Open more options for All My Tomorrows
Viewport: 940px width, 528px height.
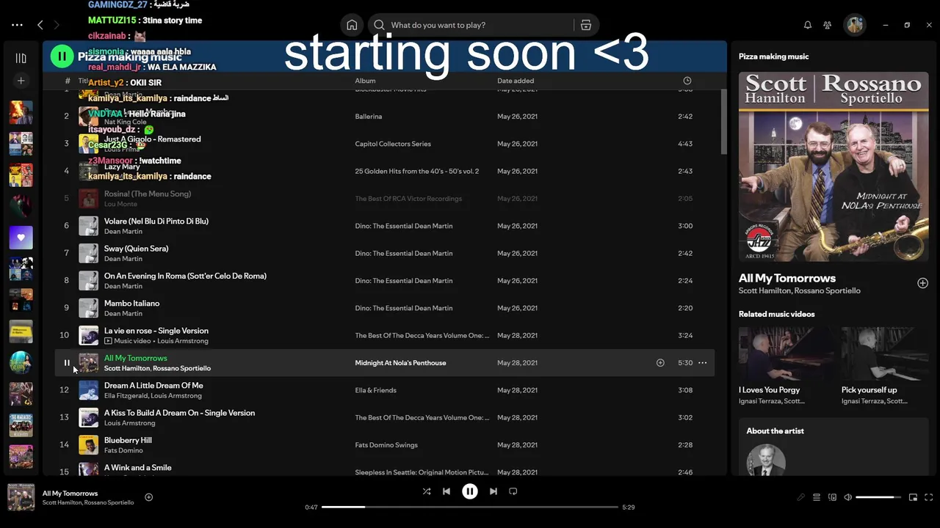(703, 363)
